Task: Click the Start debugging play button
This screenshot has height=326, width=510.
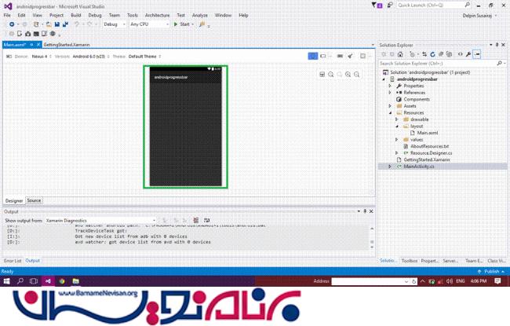Action: [x=175, y=24]
